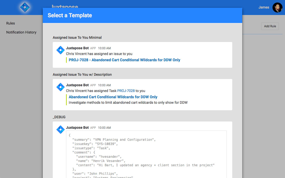Click bot icon in Assigned Issue Minimal card

click(60, 50)
